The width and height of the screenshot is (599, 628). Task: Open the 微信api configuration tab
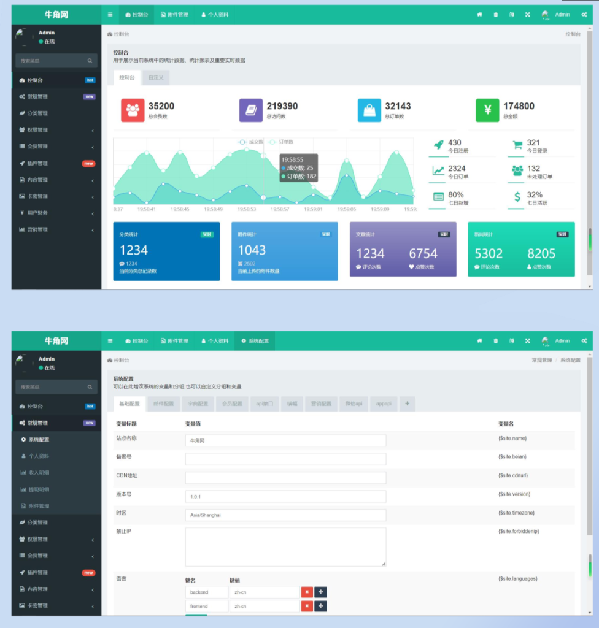pos(353,404)
